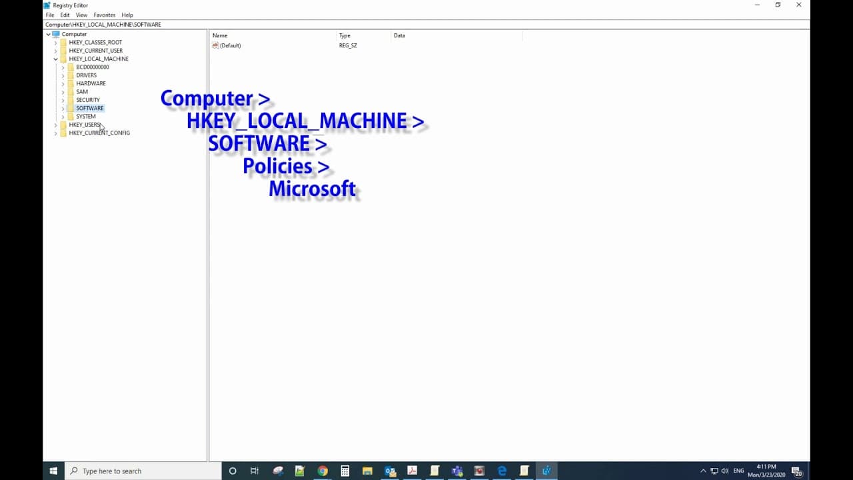Show hidden system tray icons
The width and height of the screenshot is (853, 480).
(703, 471)
